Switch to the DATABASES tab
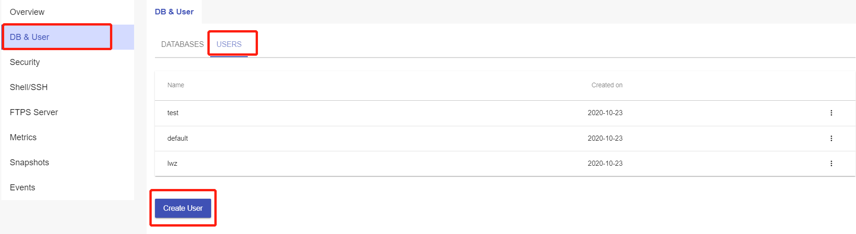The image size is (856, 234). click(x=182, y=44)
